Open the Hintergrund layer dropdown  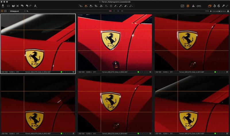tap(17, 11)
